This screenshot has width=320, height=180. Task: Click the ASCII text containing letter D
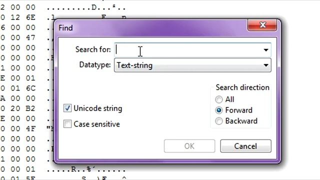(x=86, y=7)
